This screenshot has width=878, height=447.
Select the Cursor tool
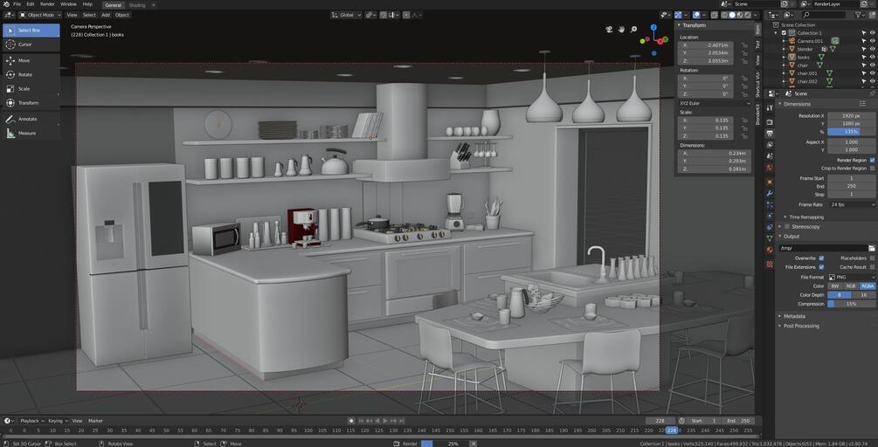(31, 45)
